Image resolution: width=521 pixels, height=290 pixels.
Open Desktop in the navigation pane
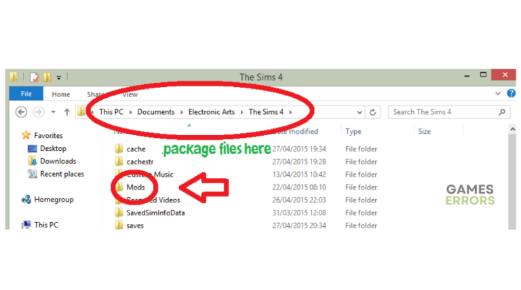(53, 148)
